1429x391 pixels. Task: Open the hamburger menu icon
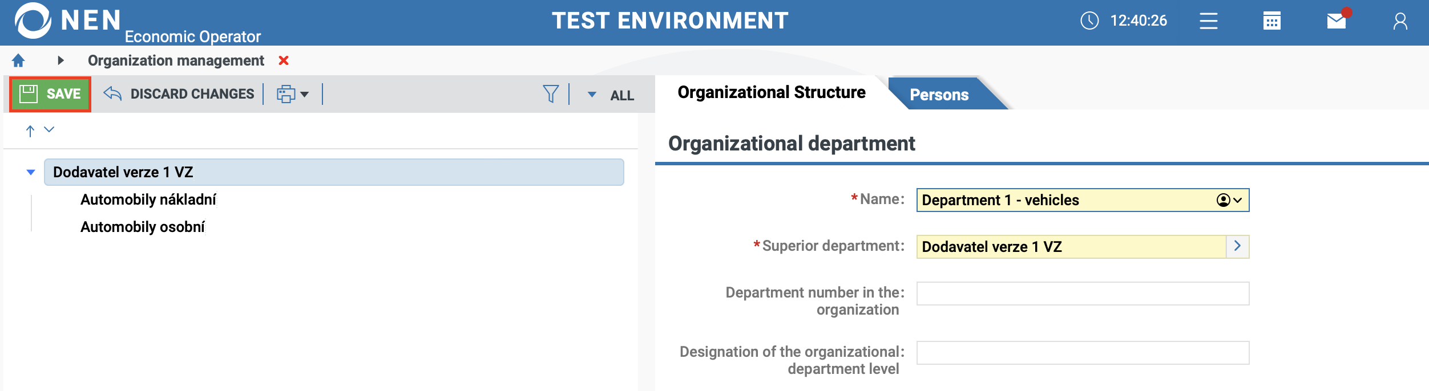1208,21
